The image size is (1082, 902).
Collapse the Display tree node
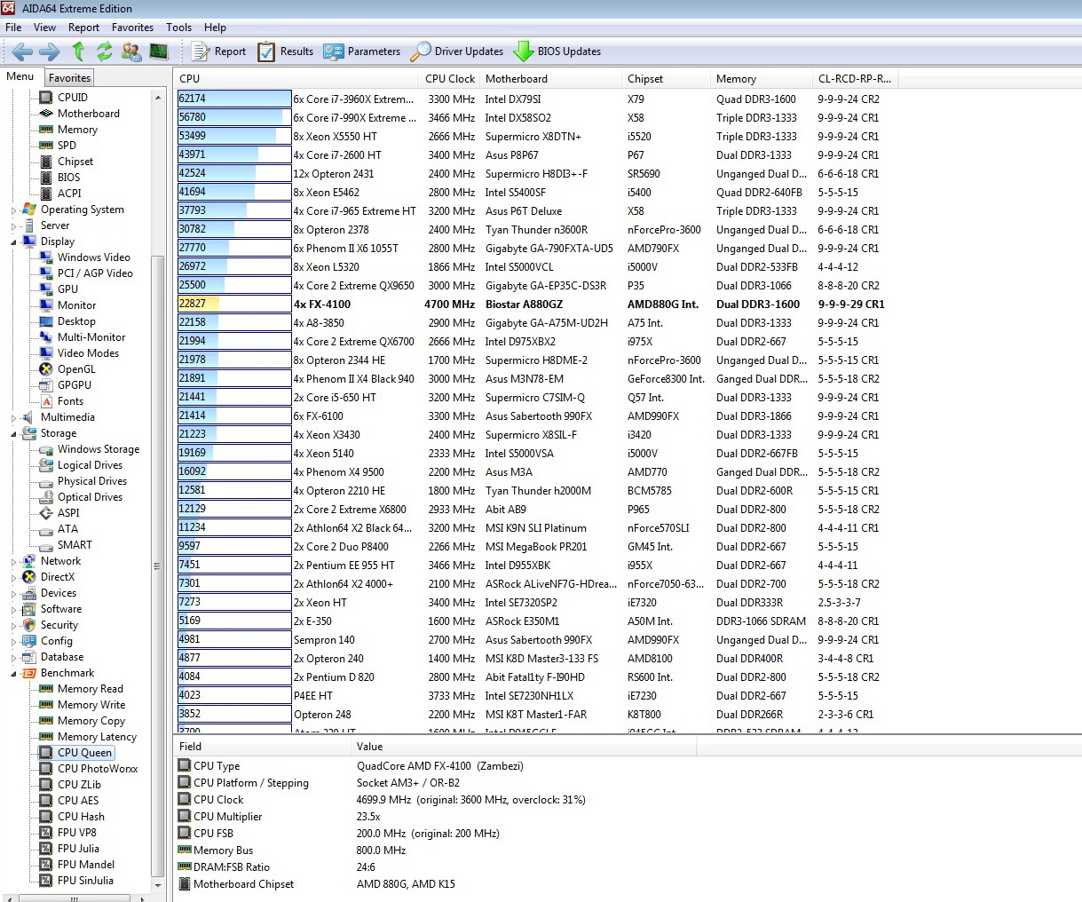point(14,241)
